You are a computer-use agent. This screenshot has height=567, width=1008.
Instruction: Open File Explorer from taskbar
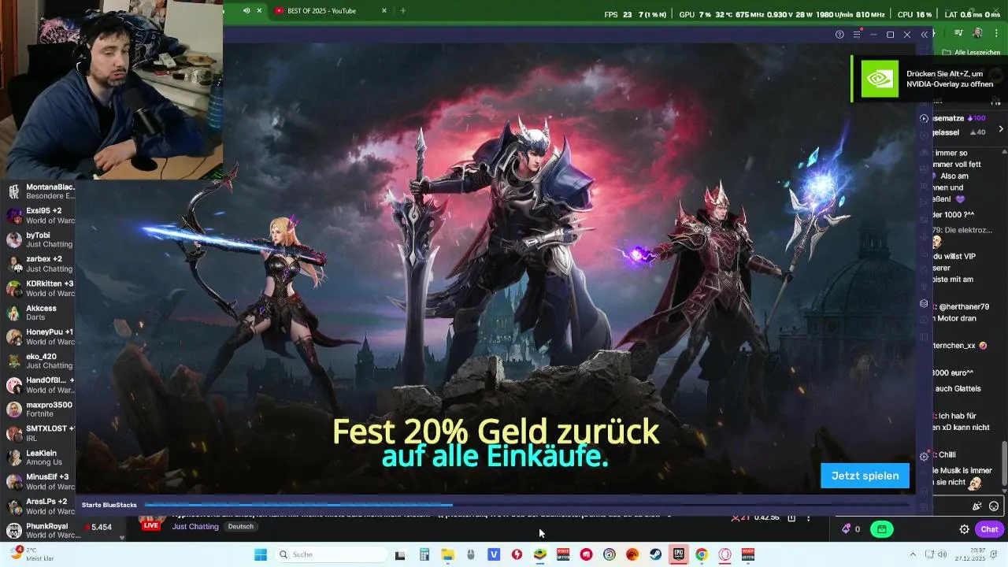pos(447,554)
